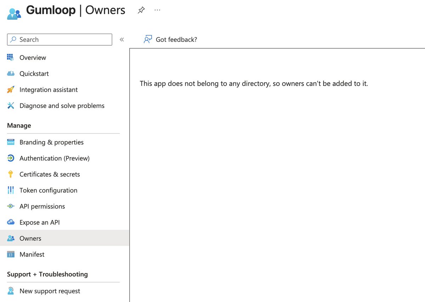
Task: Open New support request
Action: pos(50,291)
